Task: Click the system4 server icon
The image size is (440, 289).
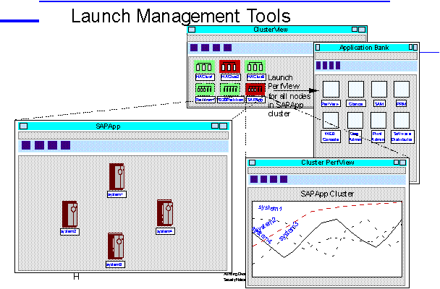Action: click(165, 213)
